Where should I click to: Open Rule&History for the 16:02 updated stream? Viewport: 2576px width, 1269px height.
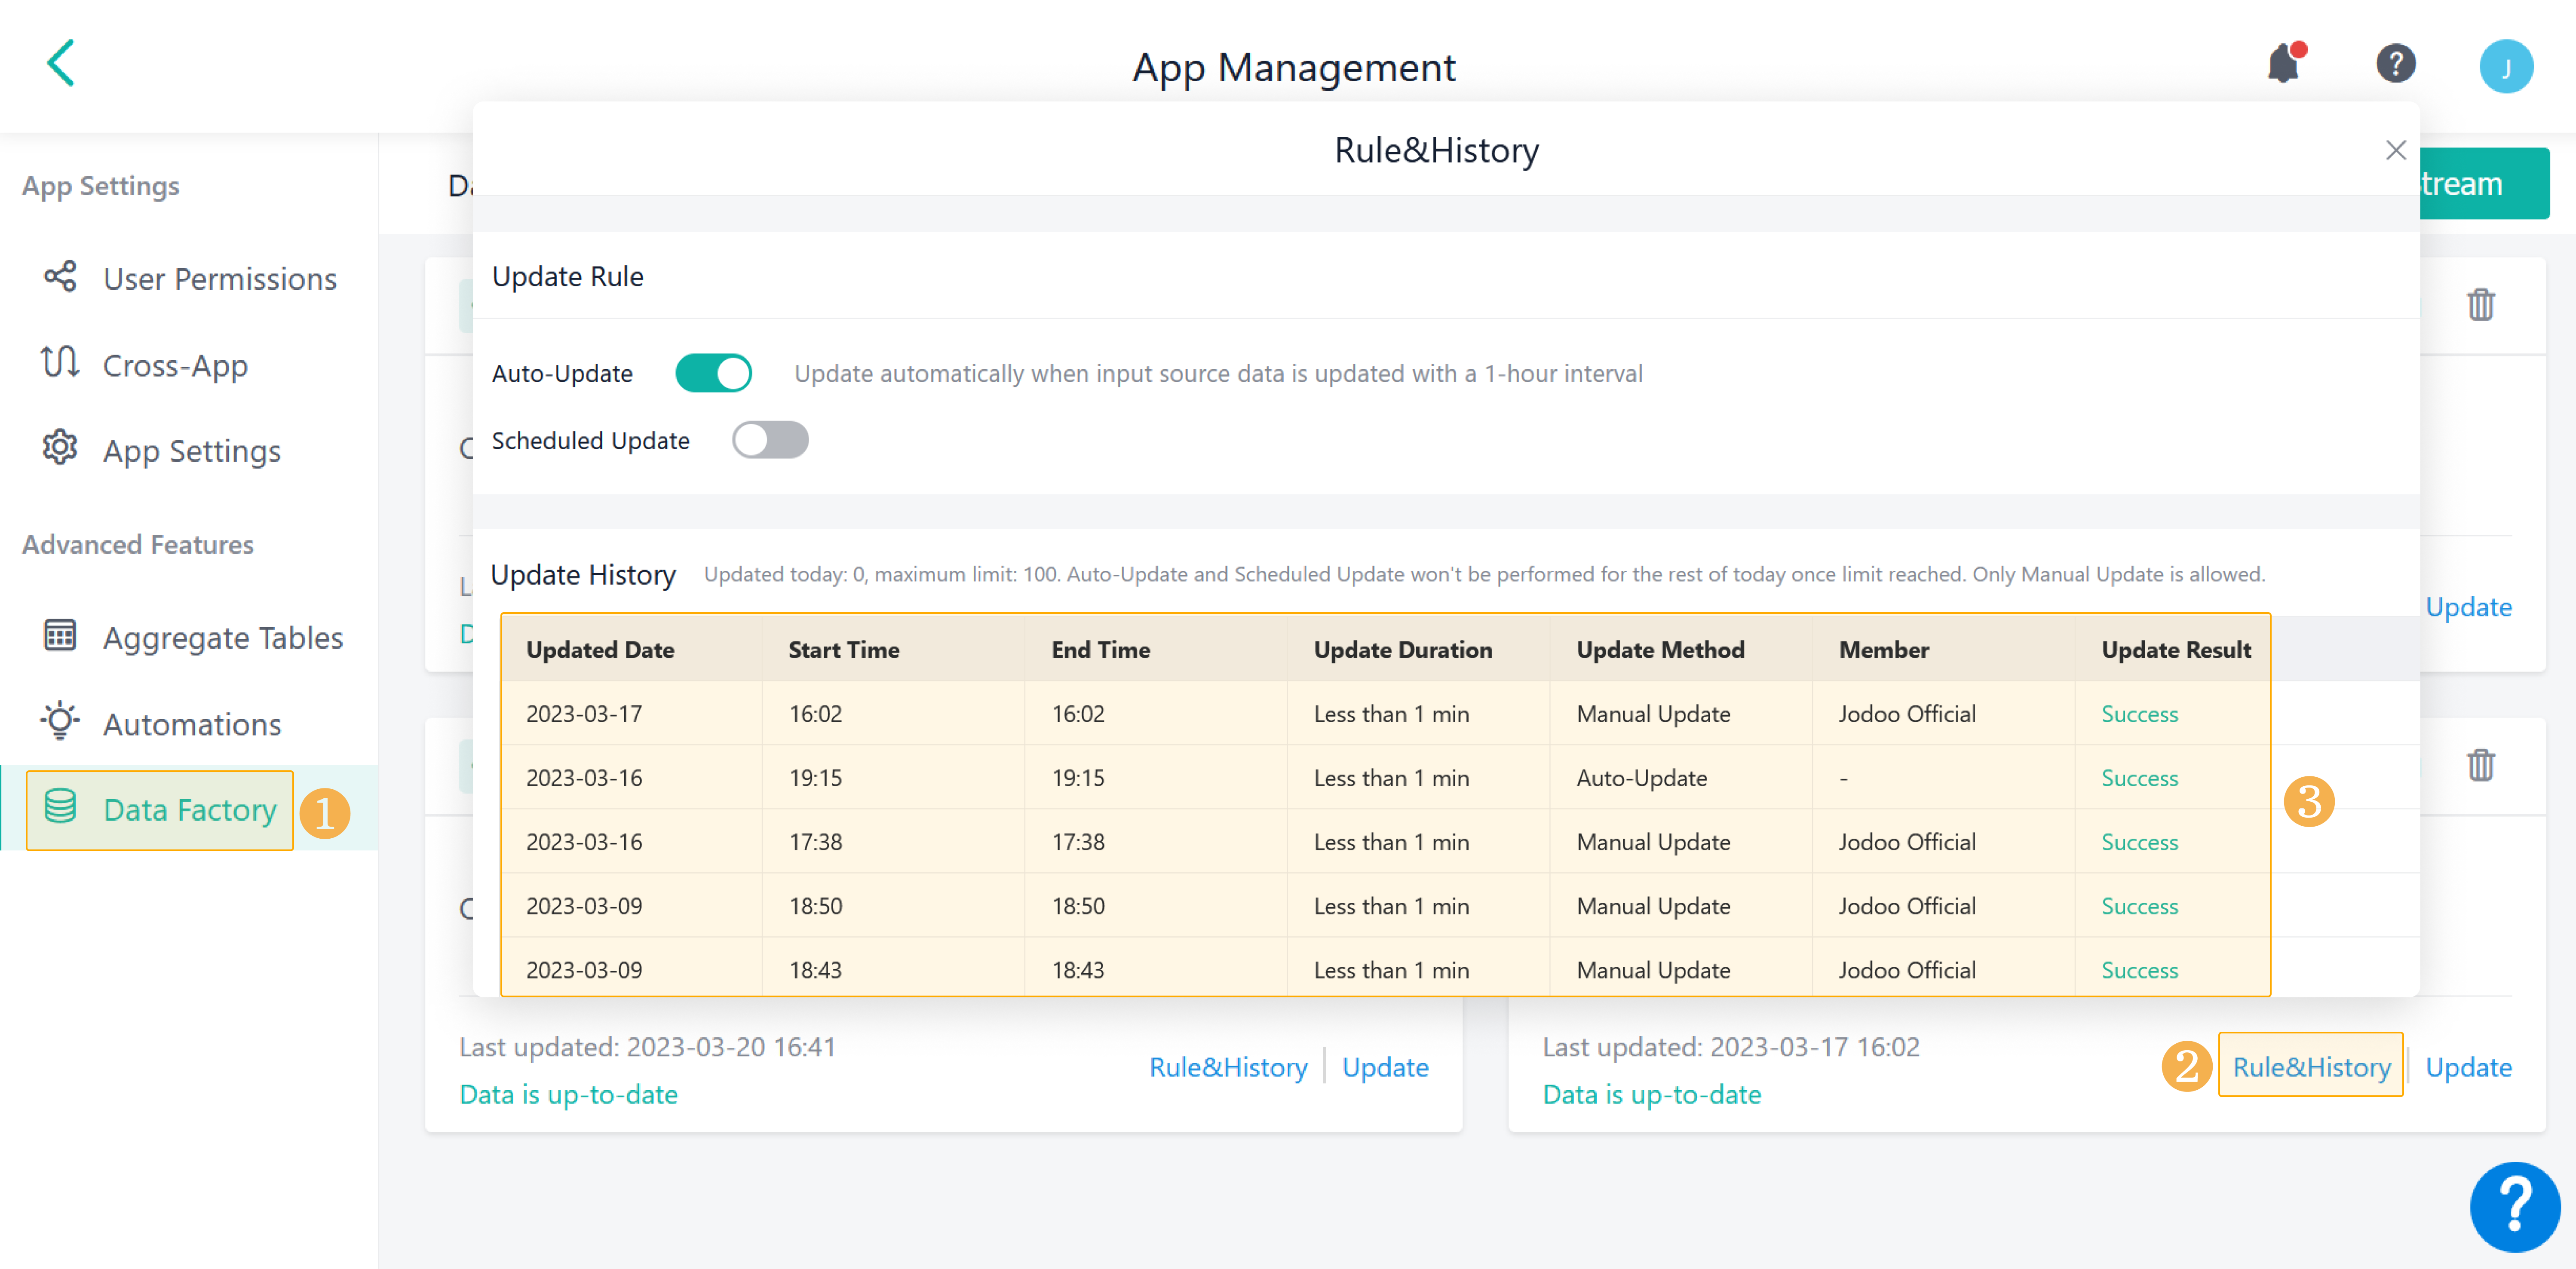[2311, 1068]
